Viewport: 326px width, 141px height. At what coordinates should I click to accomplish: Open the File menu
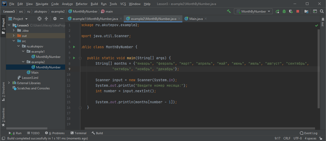tap(12, 4)
